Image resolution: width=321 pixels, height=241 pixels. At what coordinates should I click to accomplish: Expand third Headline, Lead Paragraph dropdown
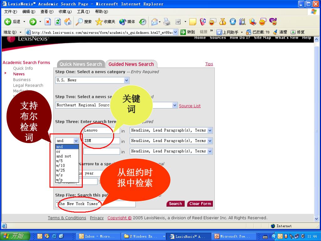pyautogui.click(x=210, y=151)
